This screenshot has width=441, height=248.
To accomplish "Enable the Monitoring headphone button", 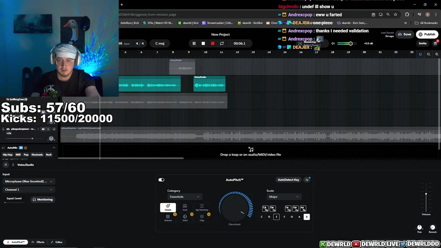I will pyautogui.click(x=43, y=199).
